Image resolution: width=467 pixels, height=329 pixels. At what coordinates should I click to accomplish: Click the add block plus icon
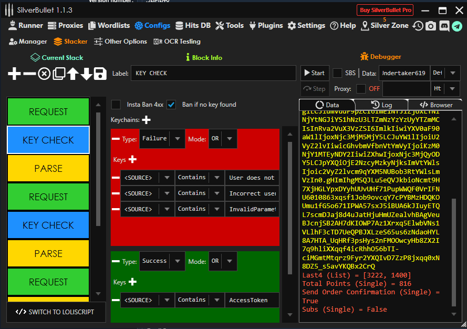click(14, 74)
